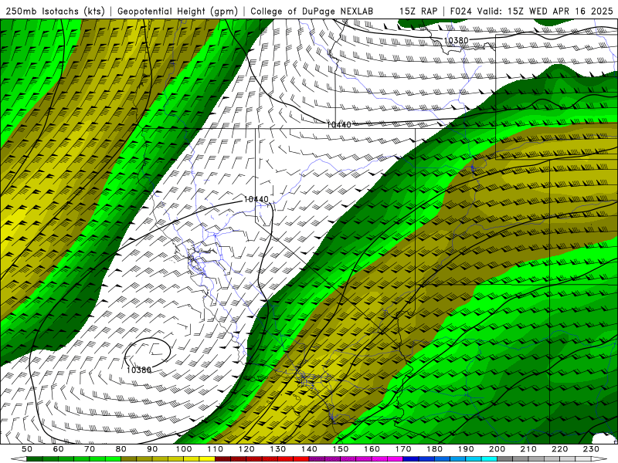Click the 120 value on the legend
Image resolution: width=618 pixels, height=463 pixels.
(x=246, y=449)
